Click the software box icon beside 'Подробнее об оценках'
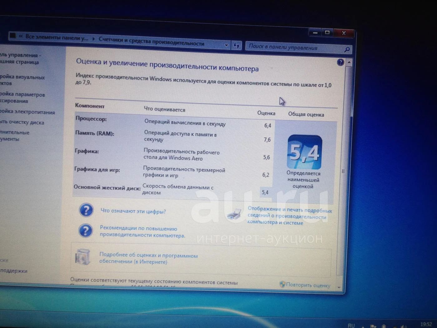The width and height of the screenshot is (437, 328). [x=82, y=257]
